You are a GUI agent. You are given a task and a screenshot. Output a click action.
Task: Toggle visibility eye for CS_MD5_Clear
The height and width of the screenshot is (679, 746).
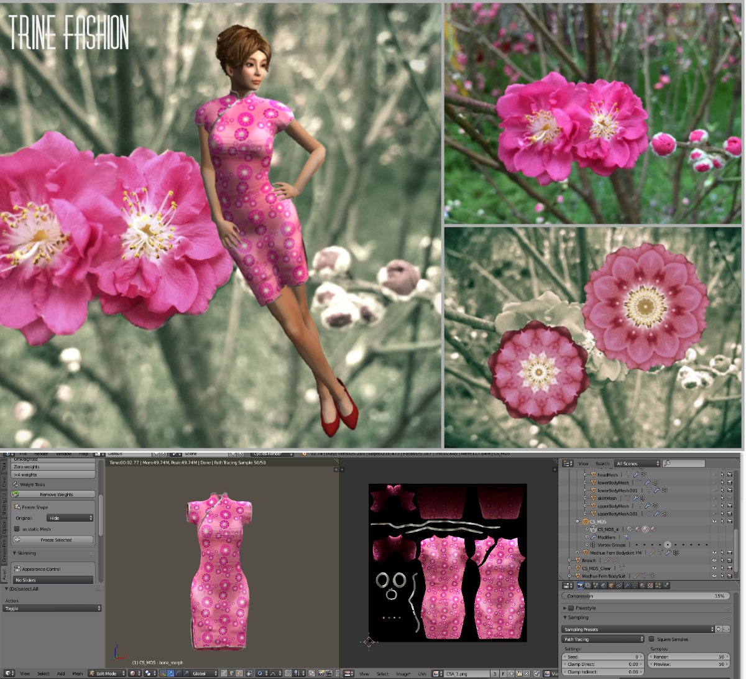[714, 568]
